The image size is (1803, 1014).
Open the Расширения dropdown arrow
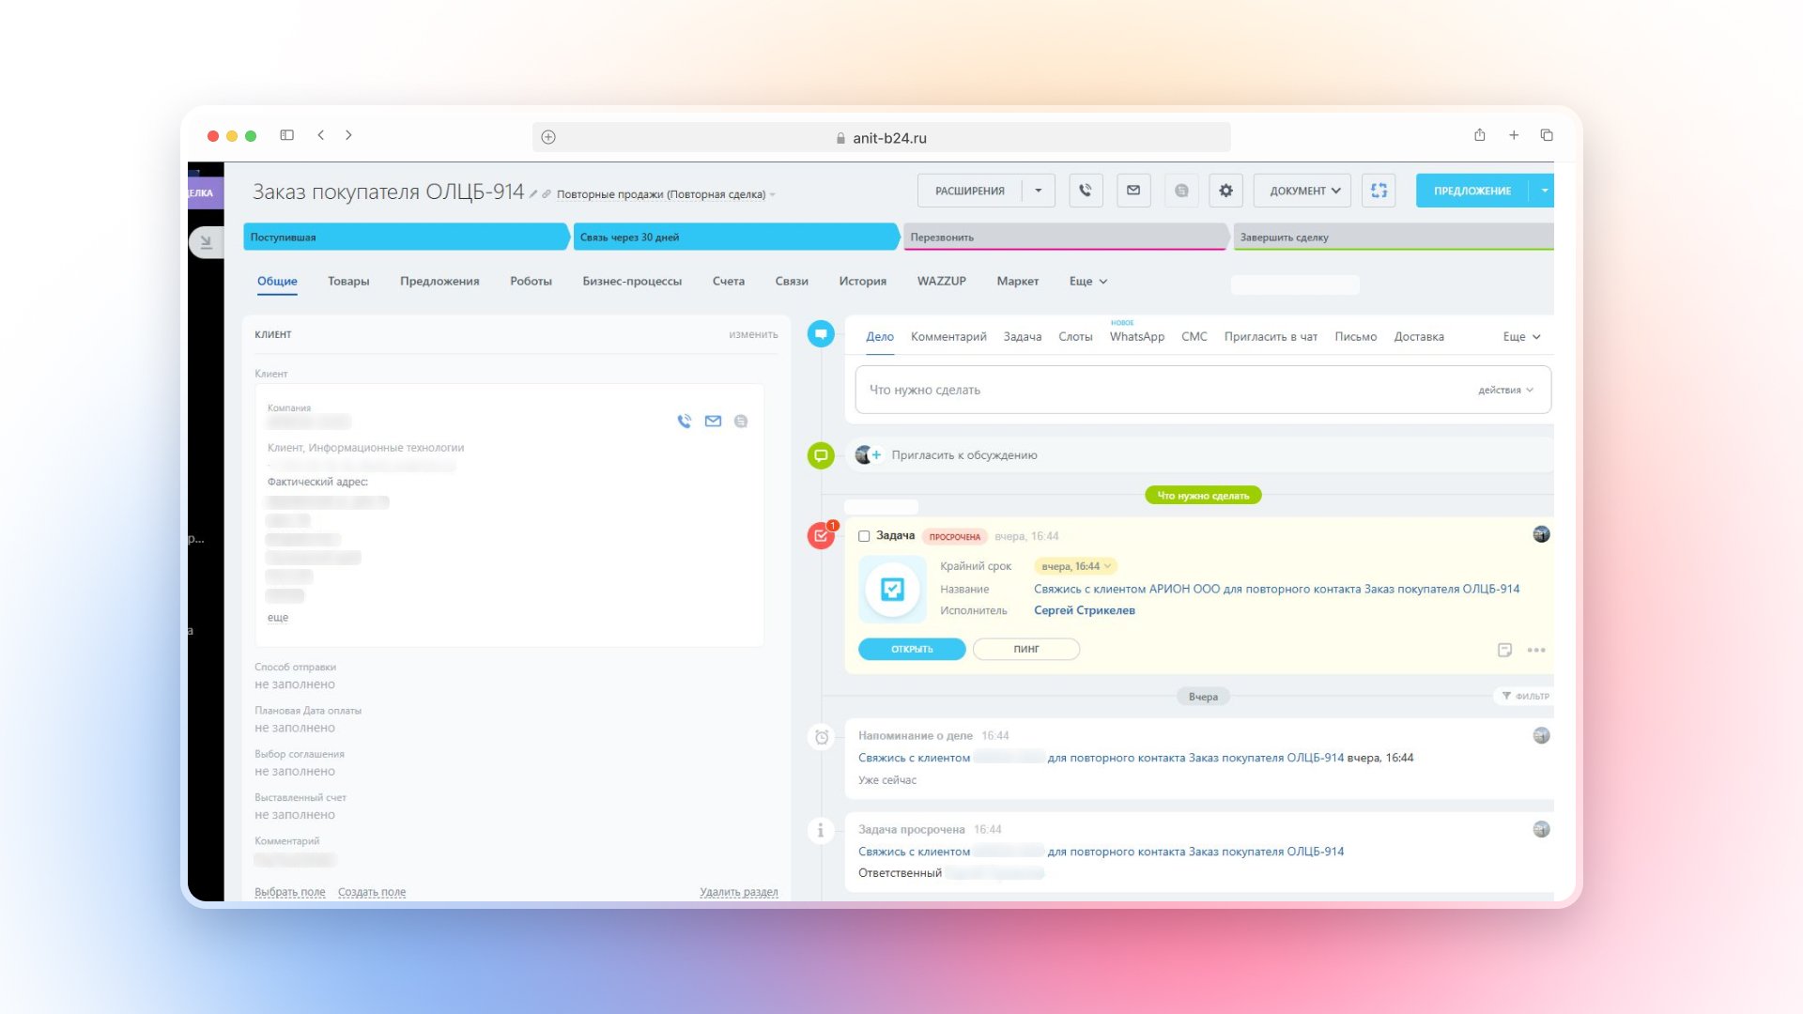[x=1039, y=191]
